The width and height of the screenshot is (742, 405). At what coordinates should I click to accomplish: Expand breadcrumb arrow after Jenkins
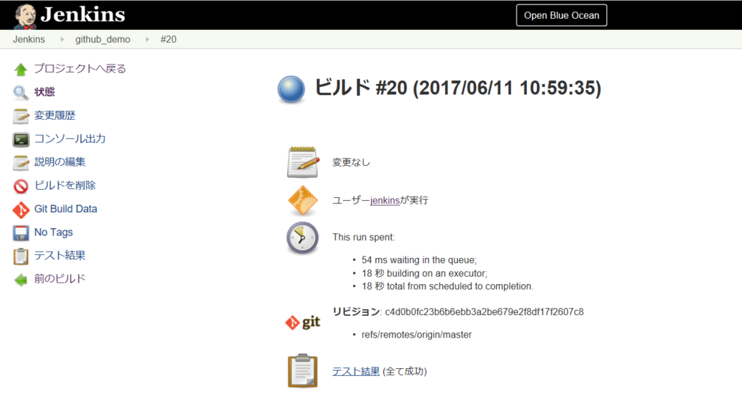click(x=62, y=39)
